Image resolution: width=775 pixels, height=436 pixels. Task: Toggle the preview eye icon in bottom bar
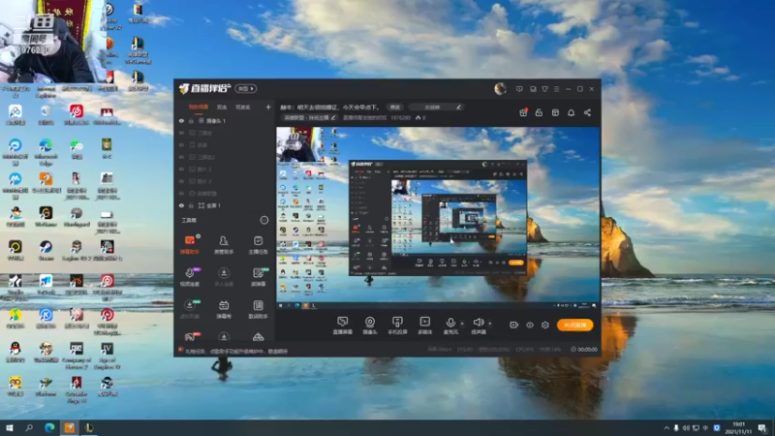click(529, 325)
